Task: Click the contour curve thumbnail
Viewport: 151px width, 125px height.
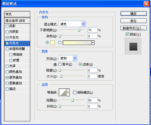Action: pos(63,93)
